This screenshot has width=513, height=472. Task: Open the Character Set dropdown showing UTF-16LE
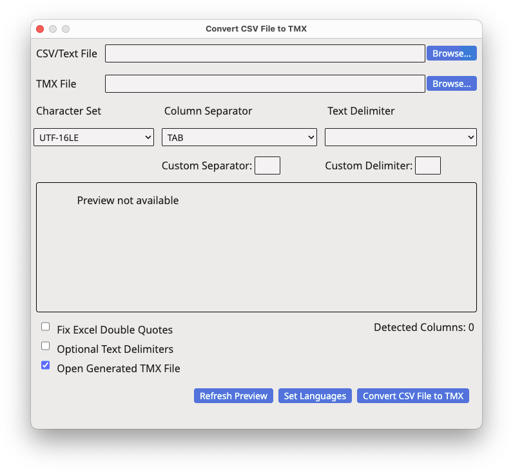(x=93, y=137)
